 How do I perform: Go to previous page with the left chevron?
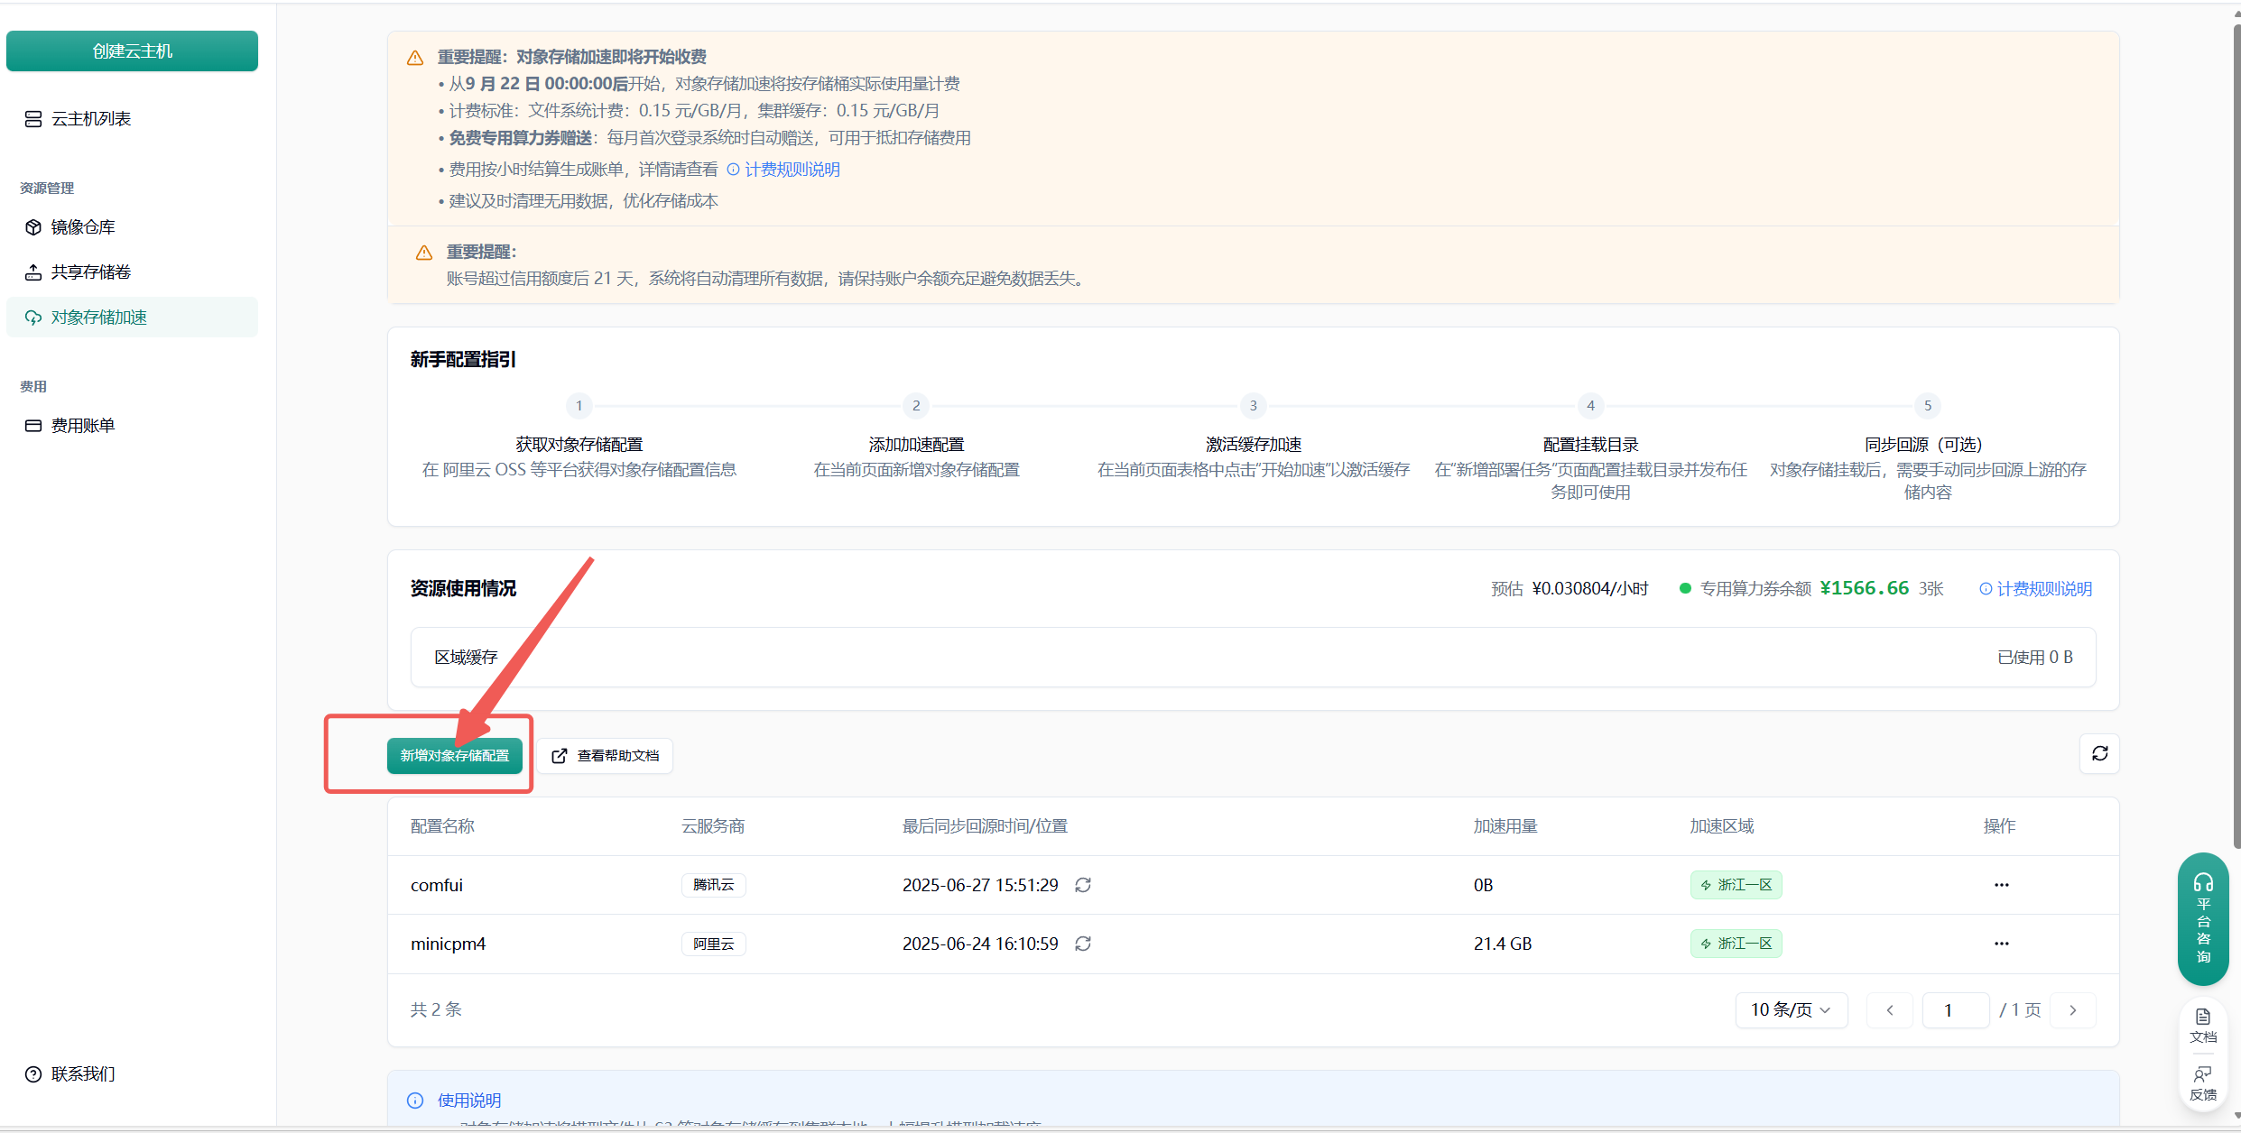coord(1890,1009)
